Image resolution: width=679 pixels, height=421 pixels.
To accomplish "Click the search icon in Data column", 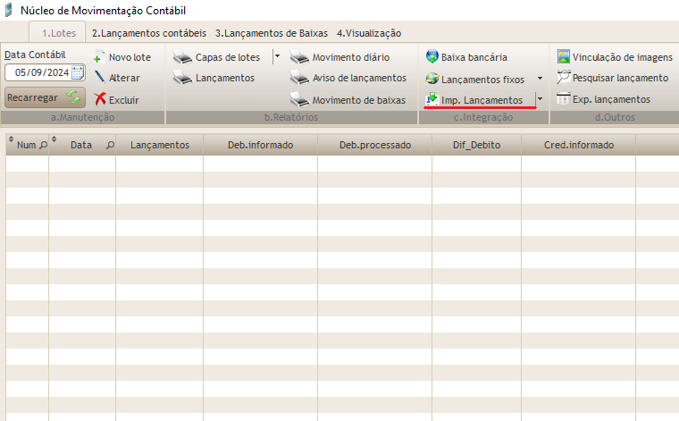I will [110, 145].
